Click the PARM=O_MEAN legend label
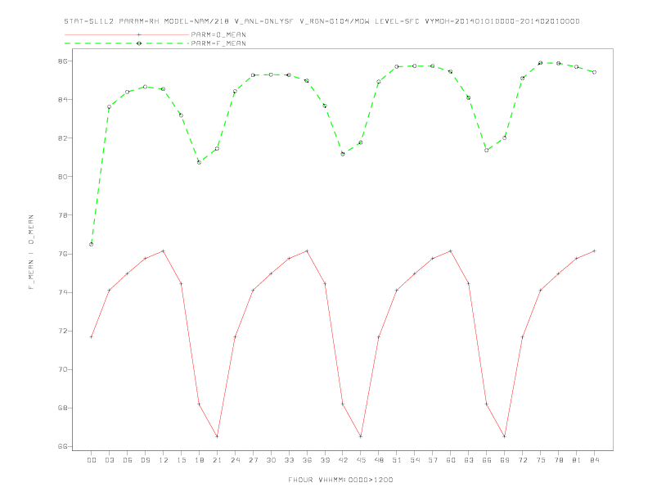Viewport: 648px width, 501px height. 218,34
